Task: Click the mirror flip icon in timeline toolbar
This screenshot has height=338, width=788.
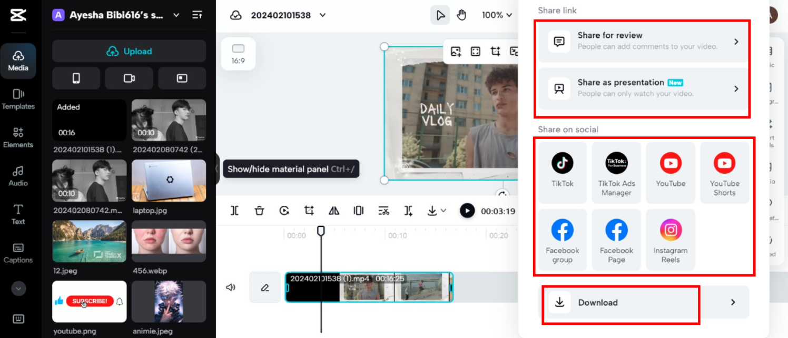Action: tap(334, 211)
